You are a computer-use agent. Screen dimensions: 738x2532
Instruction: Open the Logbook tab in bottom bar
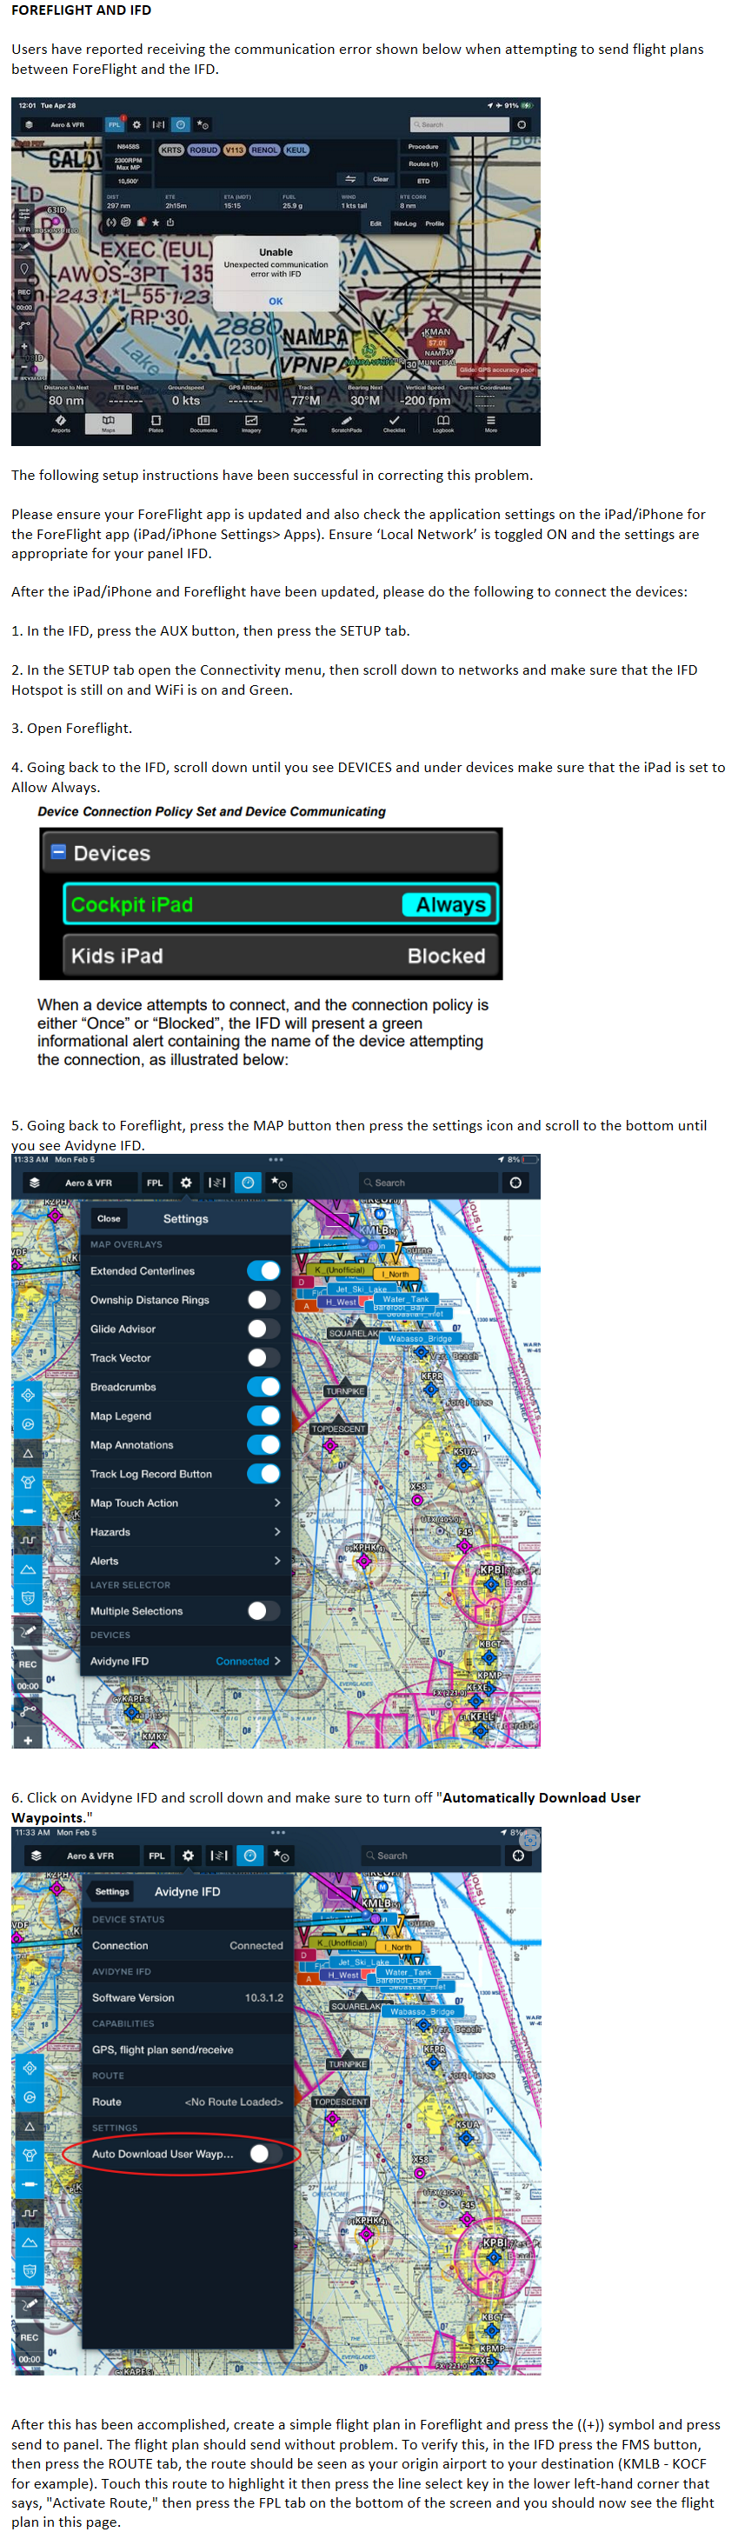443,423
